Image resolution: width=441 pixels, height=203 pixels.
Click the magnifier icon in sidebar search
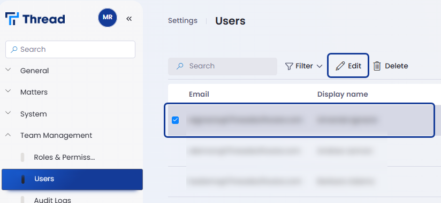tap(14, 50)
